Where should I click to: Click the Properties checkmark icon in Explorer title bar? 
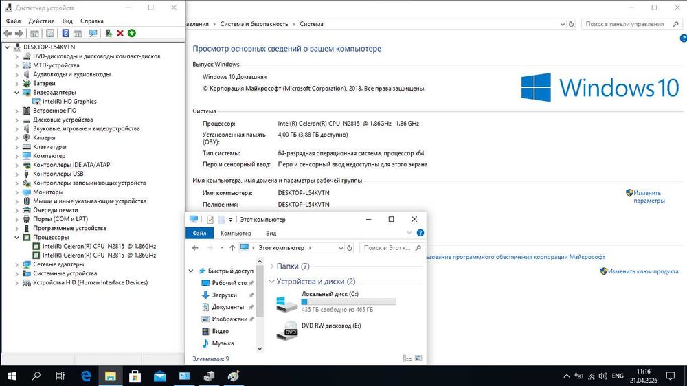[210, 220]
